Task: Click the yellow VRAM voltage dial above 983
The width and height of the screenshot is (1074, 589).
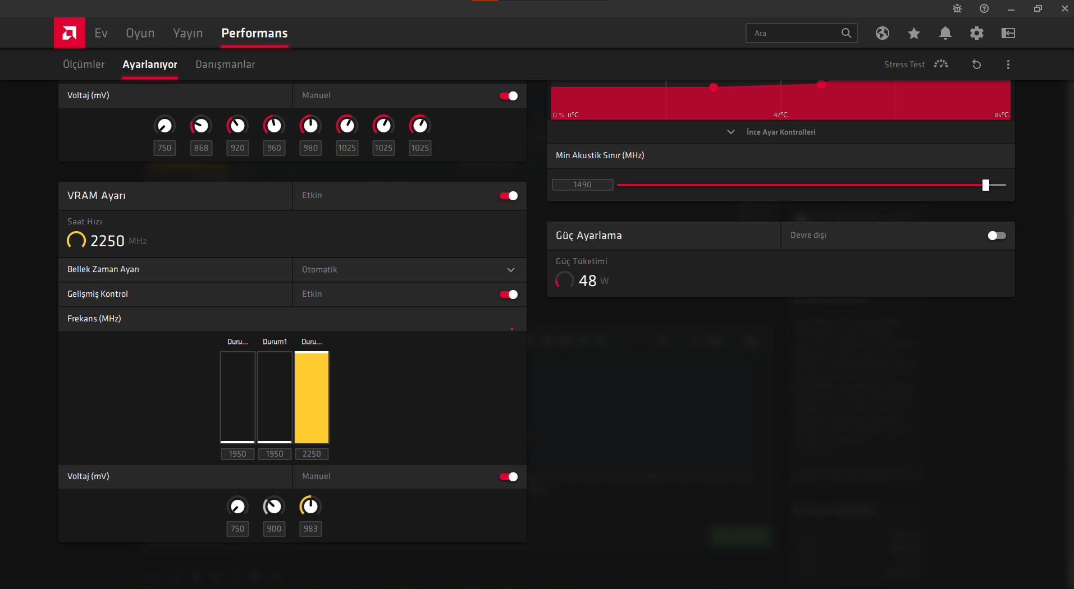Action: (310, 506)
